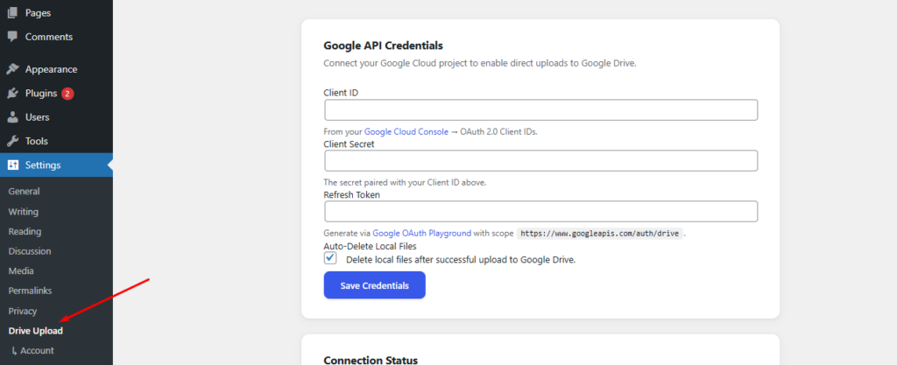Click the Settings sliders icon
This screenshot has height=365, width=897.
click(12, 165)
